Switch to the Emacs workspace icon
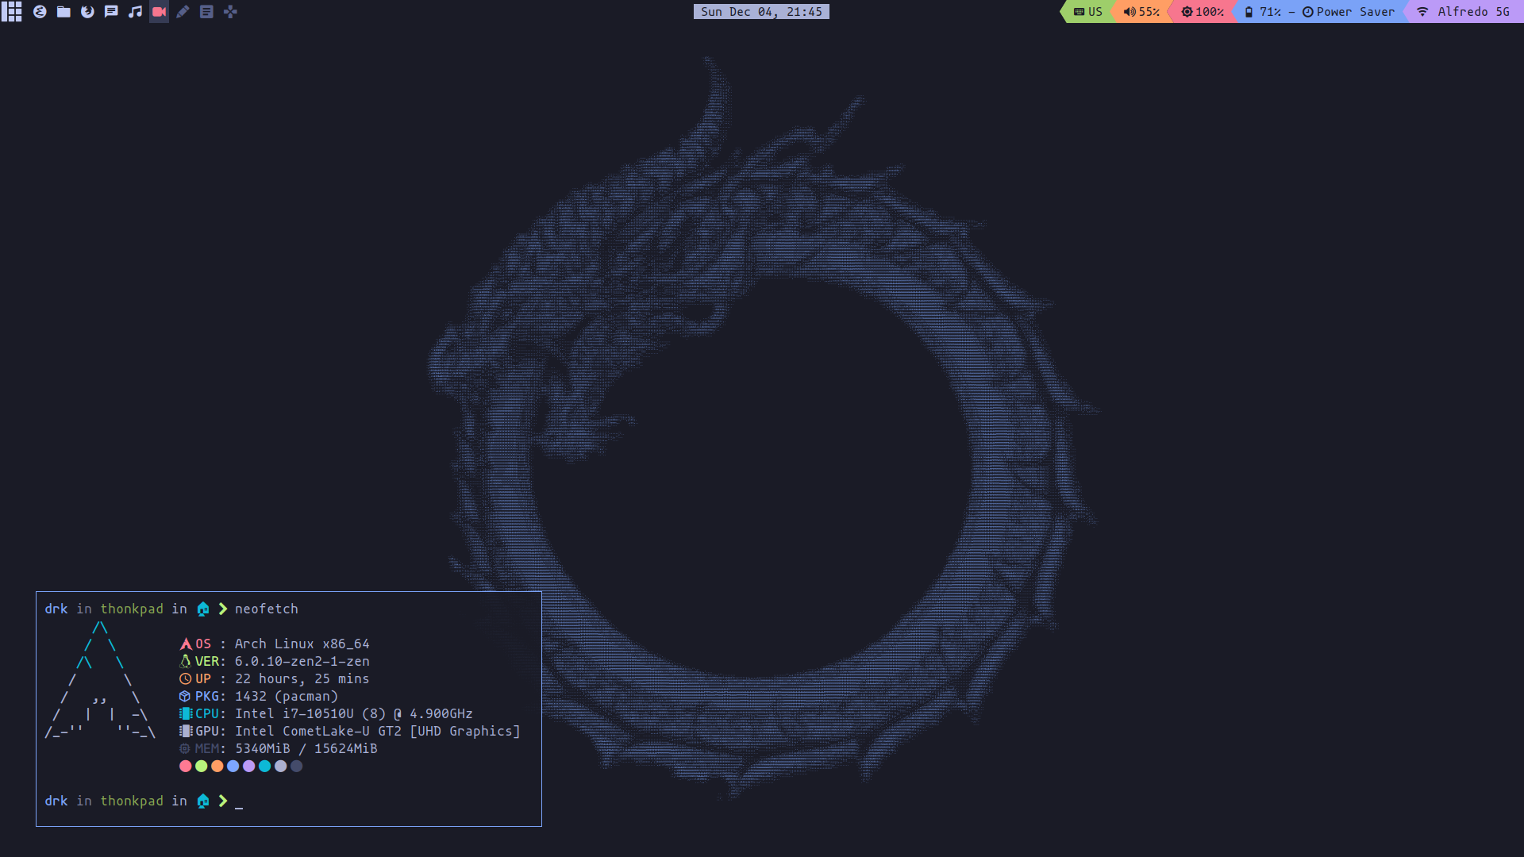The image size is (1524, 857). 40,12
